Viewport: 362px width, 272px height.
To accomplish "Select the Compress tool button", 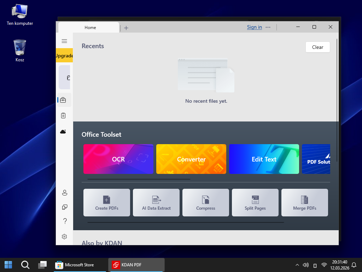I will pos(205,203).
